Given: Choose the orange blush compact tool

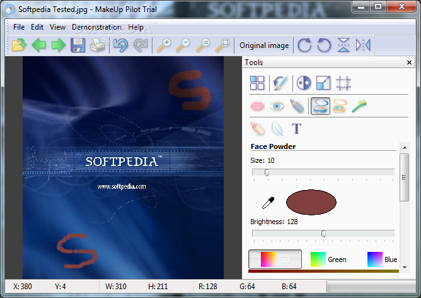Looking at the screenshot, I should point(340,106).
